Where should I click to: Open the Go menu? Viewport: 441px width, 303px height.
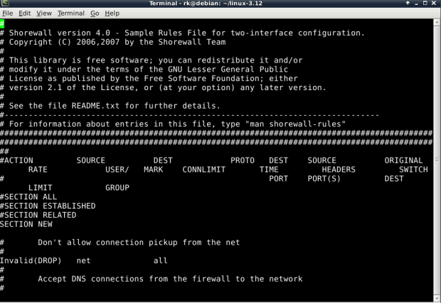click(95, 13)
